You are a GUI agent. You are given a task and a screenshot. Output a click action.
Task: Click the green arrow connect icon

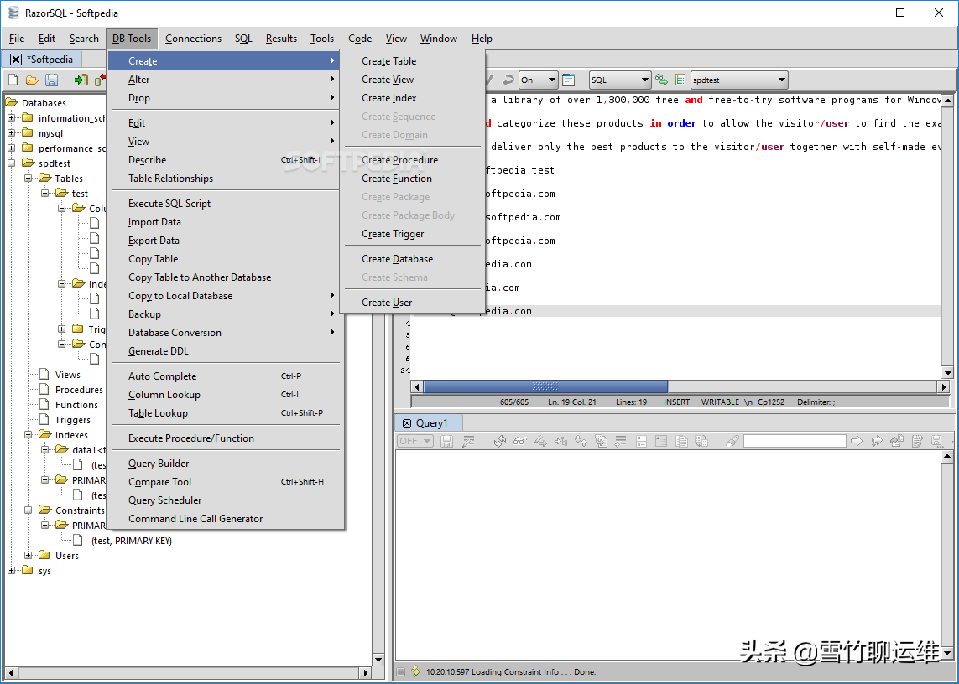tap(81, 80)
